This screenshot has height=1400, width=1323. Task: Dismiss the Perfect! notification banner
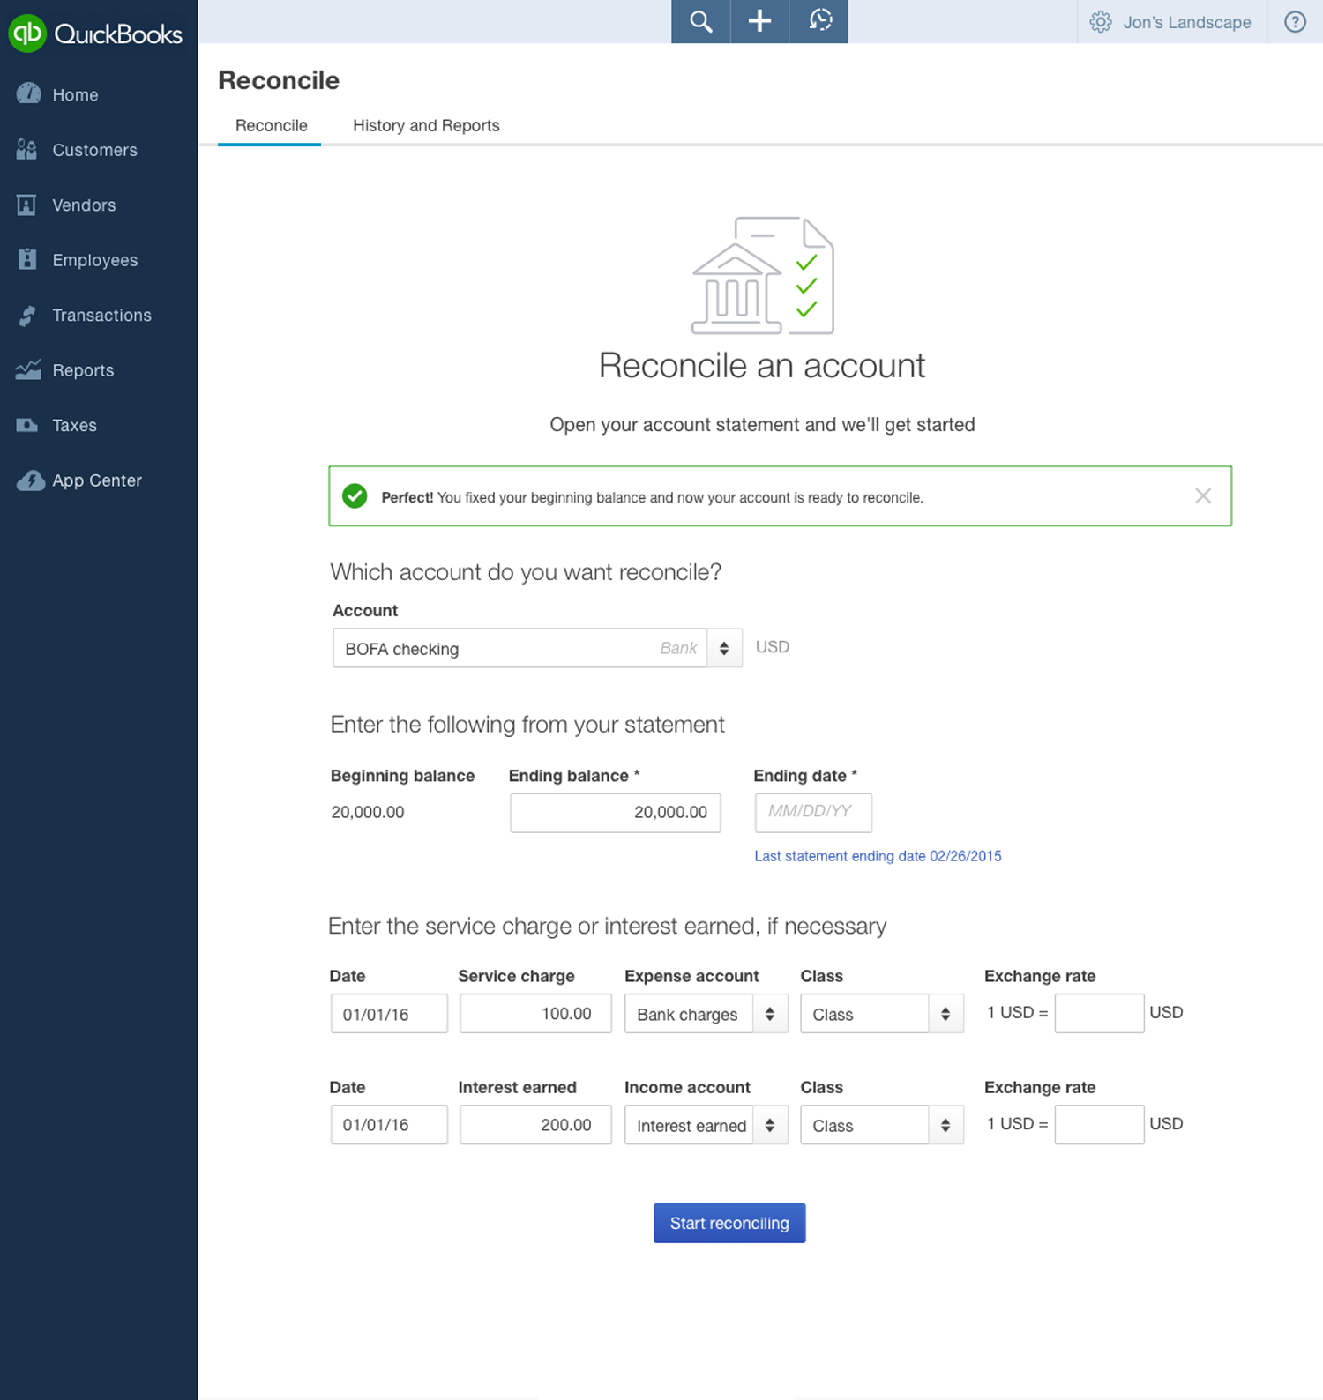1203,495
